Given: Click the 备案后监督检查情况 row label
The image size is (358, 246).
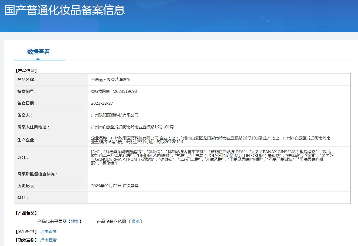Looking at the screenshot, I should click(38, 174).
